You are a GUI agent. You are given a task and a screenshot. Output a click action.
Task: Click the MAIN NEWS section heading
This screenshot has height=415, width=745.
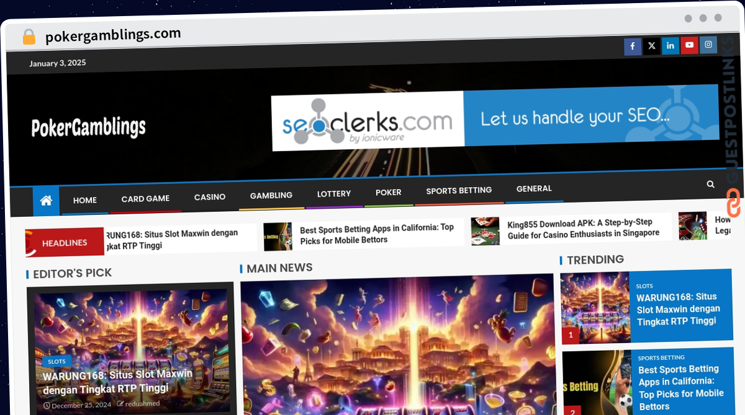tap(279, 268)
